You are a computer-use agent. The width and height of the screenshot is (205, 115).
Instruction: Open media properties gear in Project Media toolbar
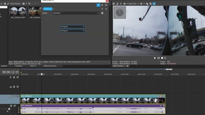coord(5,4)
